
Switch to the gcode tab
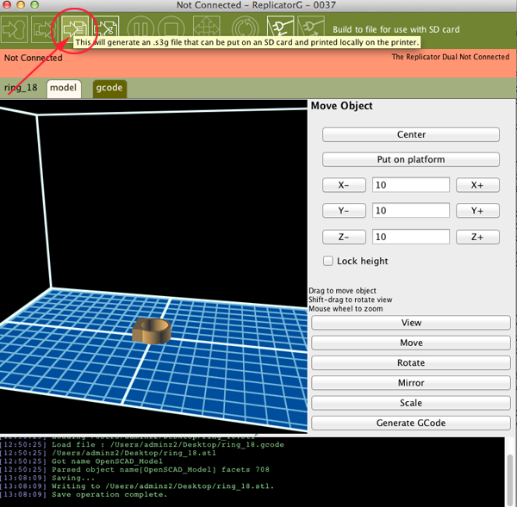109,88
